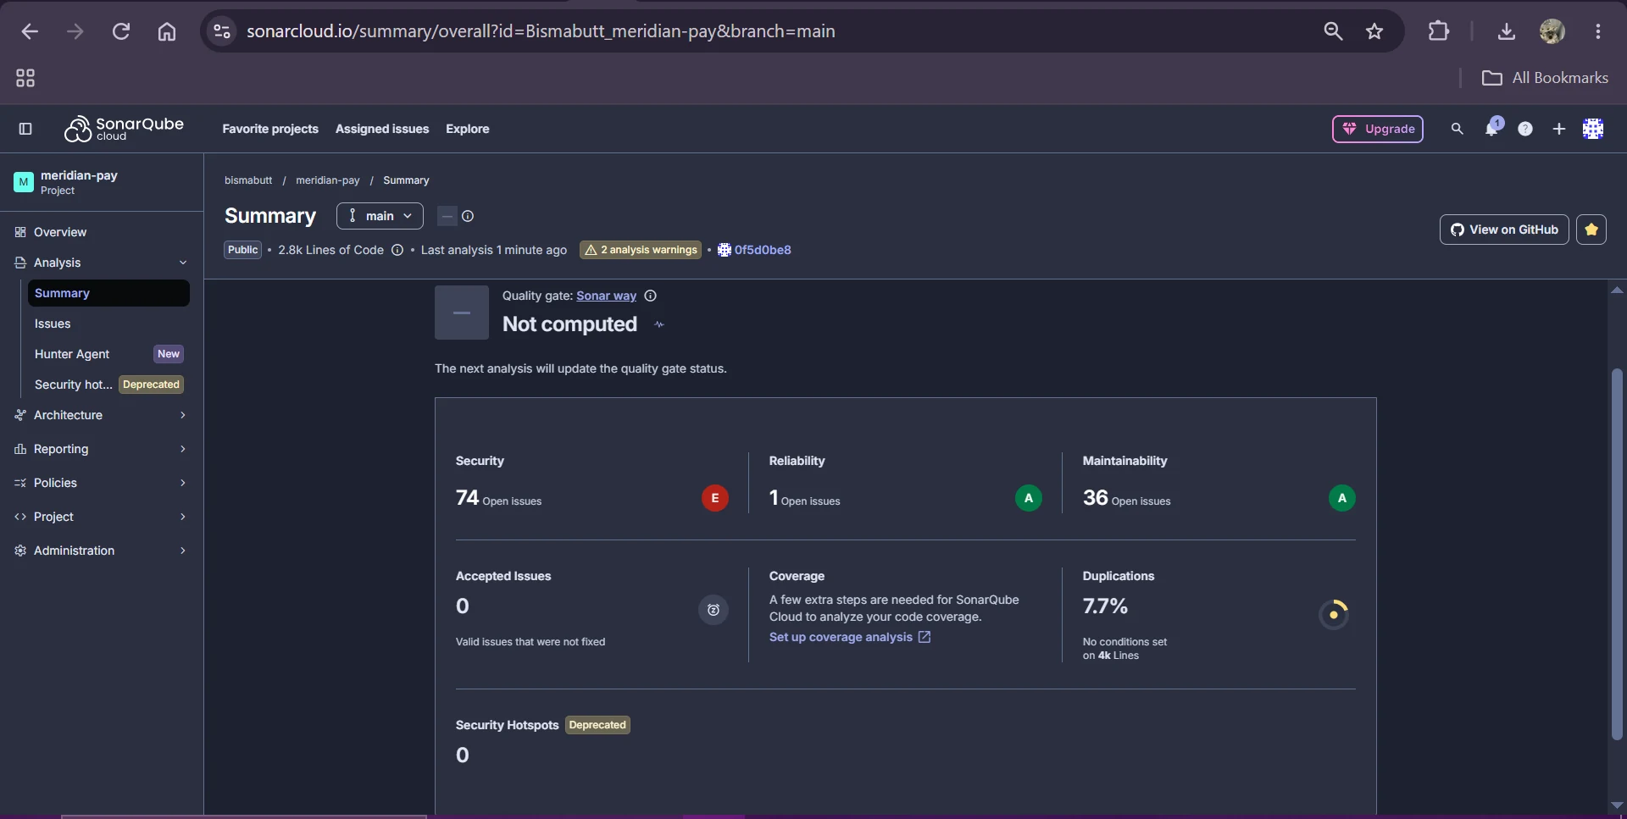Bookmark this page with the browser star
Viewport: 1627px width, 819px height.
1374,31
